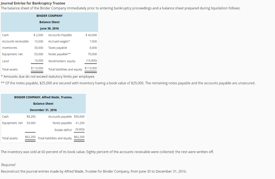Click the "Reconstruct the journal entries" instruction line
The height and width of the screenshot is (179, 275).
[94, 171]
